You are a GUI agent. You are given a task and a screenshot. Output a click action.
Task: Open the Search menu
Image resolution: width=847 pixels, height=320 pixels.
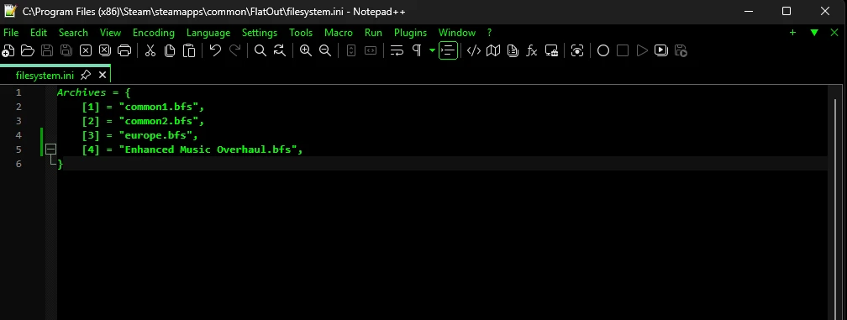click(73, 33)
